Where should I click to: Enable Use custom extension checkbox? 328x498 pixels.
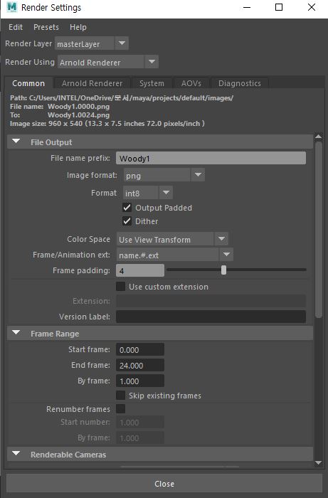pyautogui.click(x=121, y=287)
